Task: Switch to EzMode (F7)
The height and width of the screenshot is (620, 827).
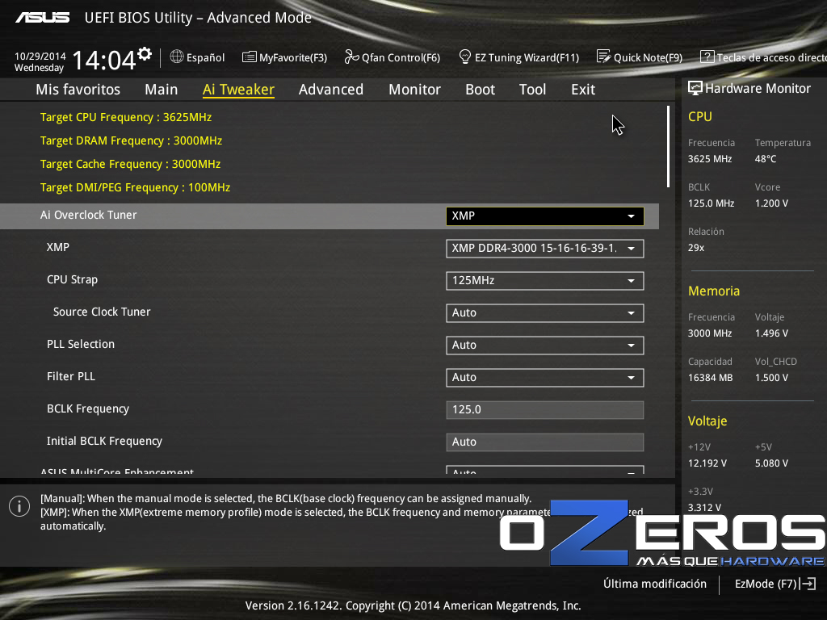Action: coord(775,584)
